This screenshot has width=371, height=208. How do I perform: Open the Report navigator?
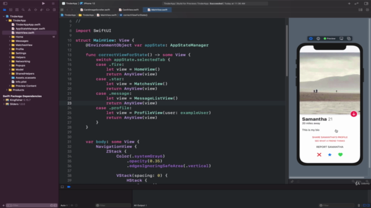[x=54, y=10]
